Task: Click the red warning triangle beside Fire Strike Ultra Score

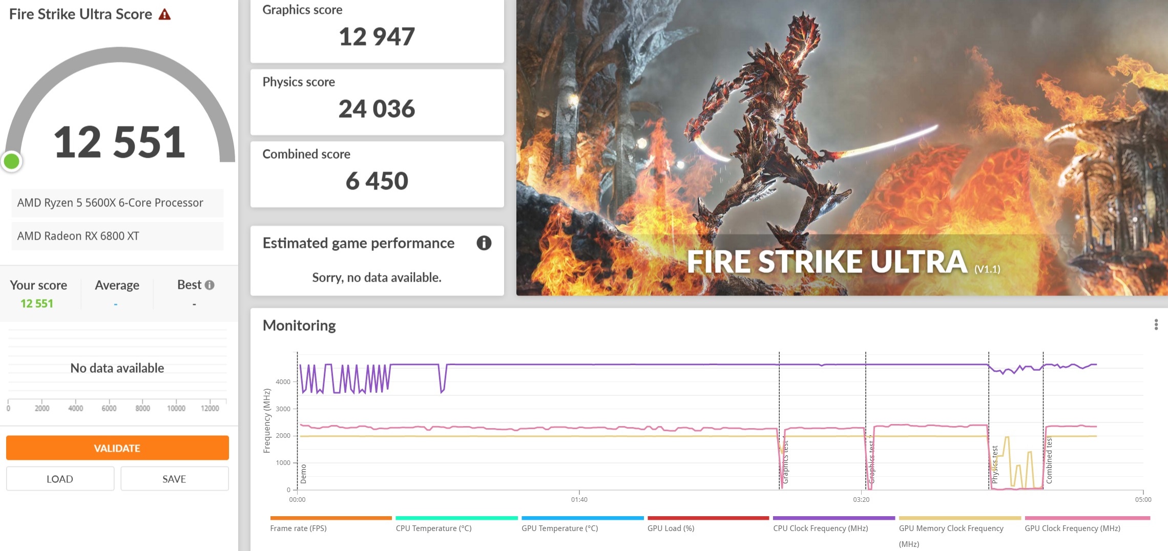Action: [164, 14]
